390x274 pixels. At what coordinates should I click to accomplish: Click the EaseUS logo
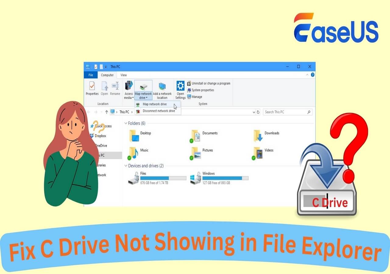pos(336,28)
